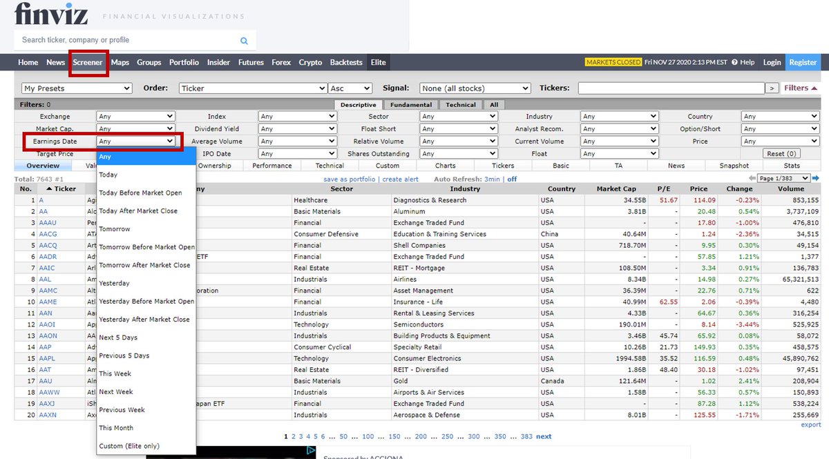829x459 pixels.
Task: Select 'Next 5 Days' option
Action: [x=146, y=338]
